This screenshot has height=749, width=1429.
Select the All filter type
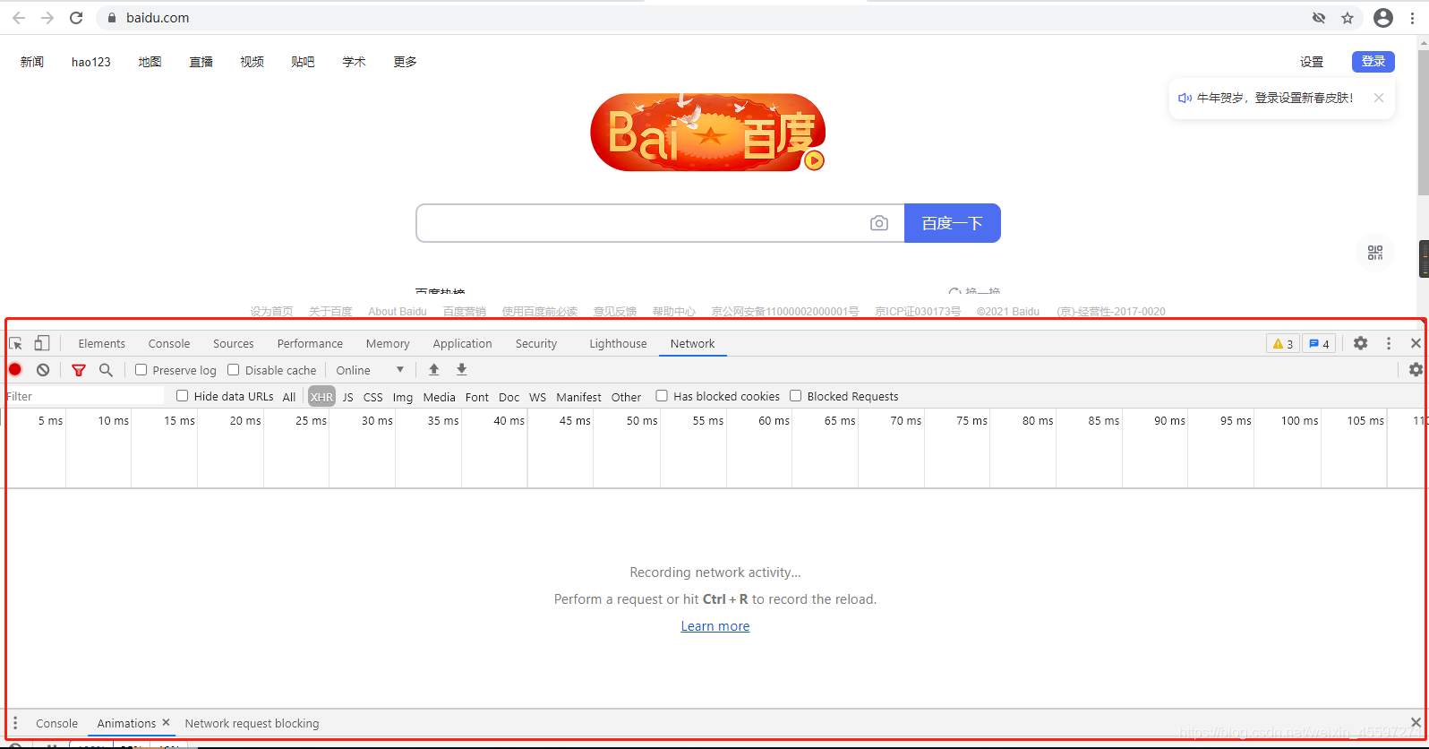(x=289, y=397)
